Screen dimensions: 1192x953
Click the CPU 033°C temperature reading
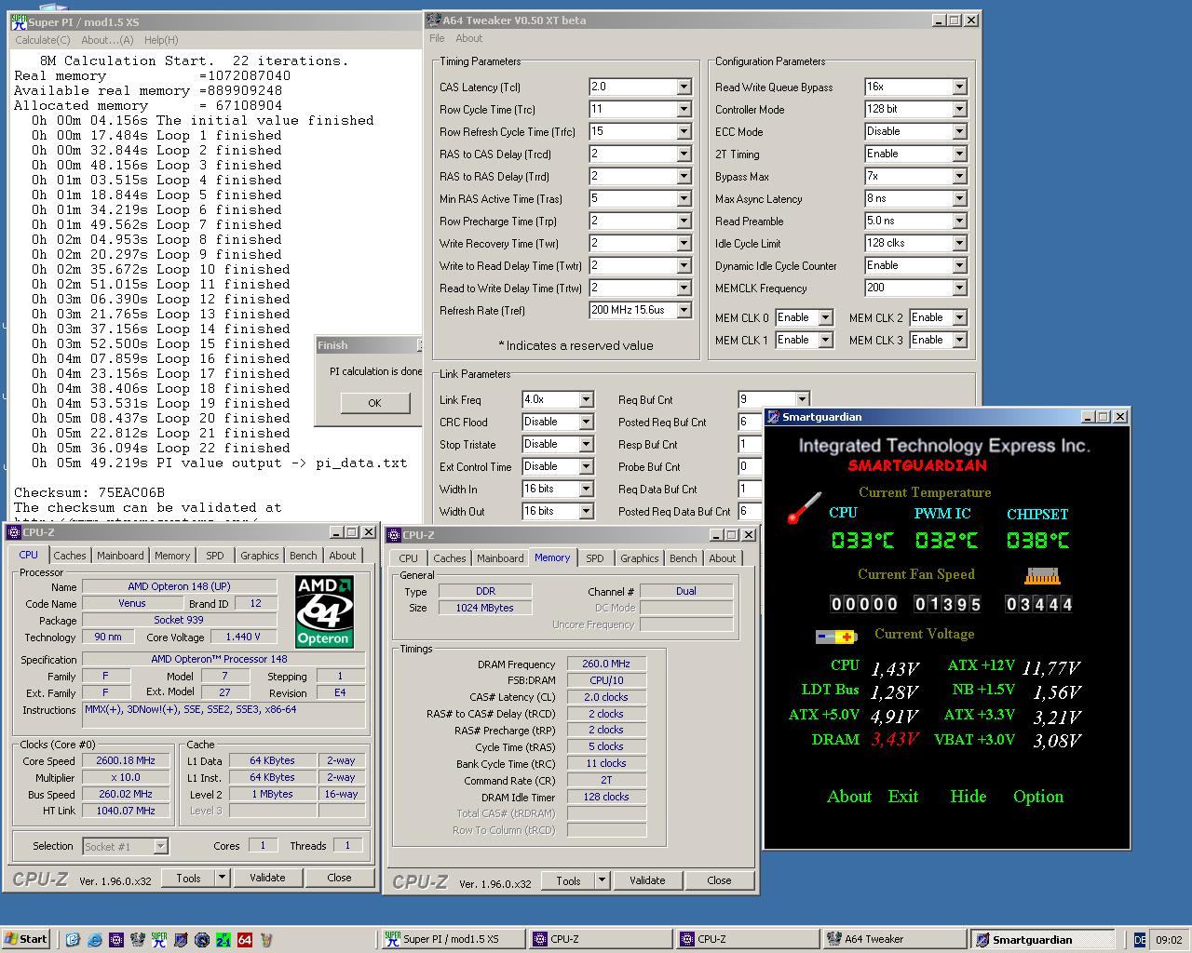coord(862,541)
